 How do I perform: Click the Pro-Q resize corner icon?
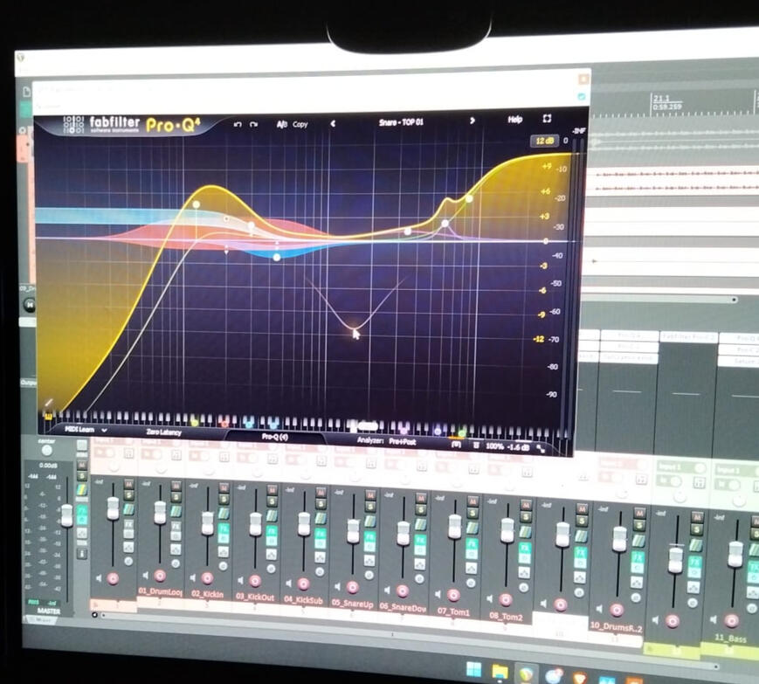coord(541,449)
